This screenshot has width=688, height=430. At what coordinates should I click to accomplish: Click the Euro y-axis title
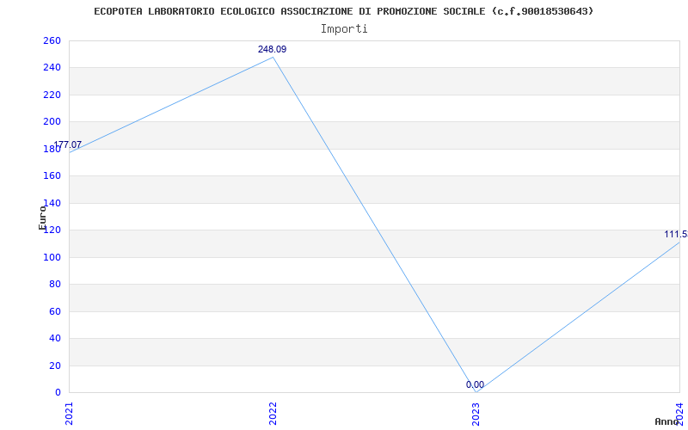(42, 218)
